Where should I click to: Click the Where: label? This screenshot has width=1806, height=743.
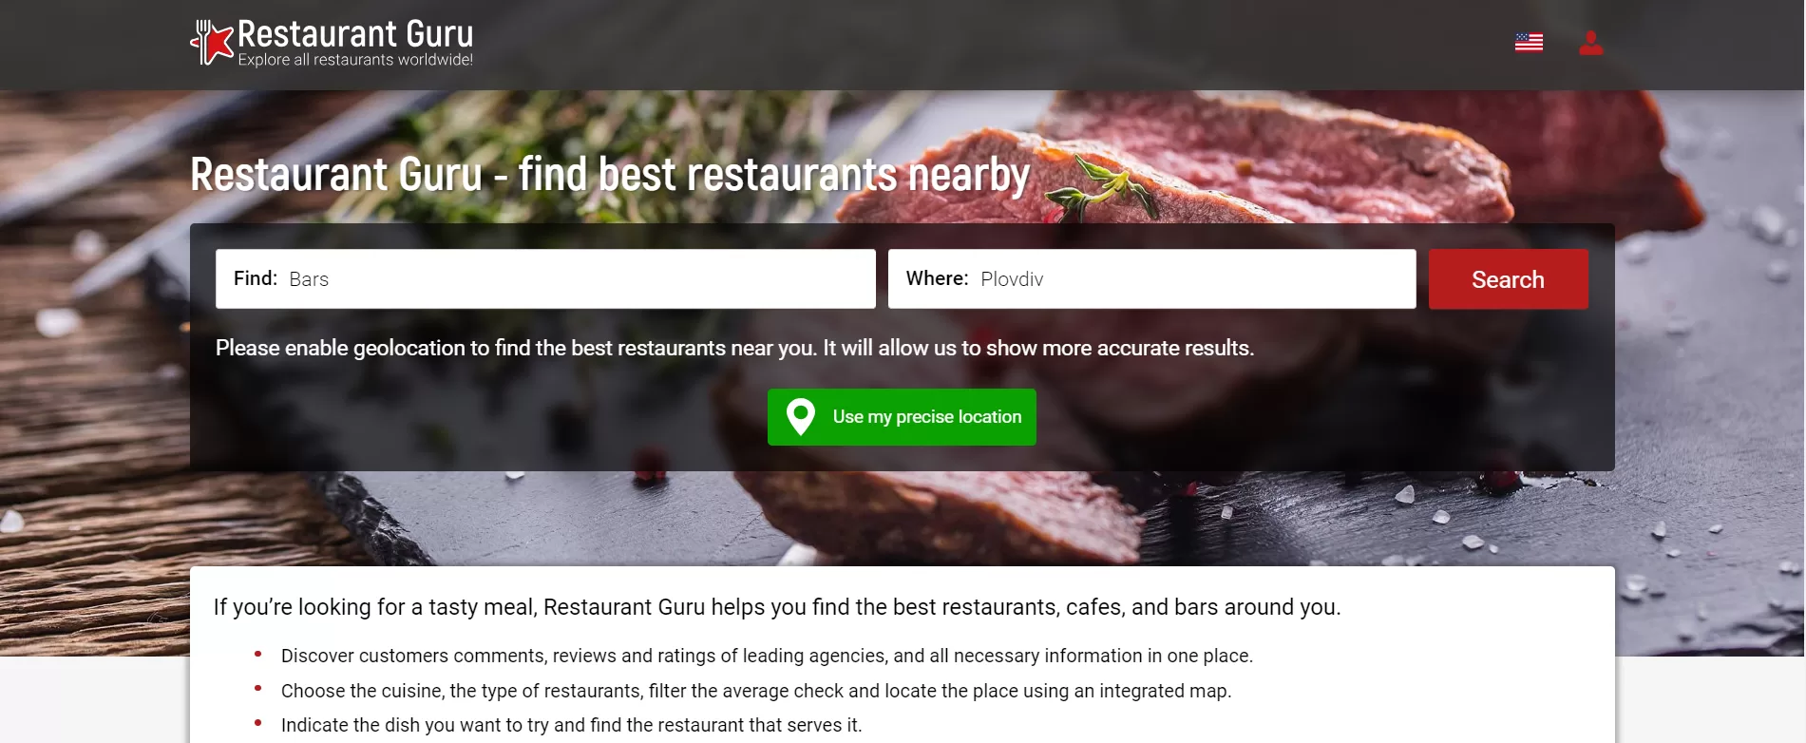(x=937, y=278)
